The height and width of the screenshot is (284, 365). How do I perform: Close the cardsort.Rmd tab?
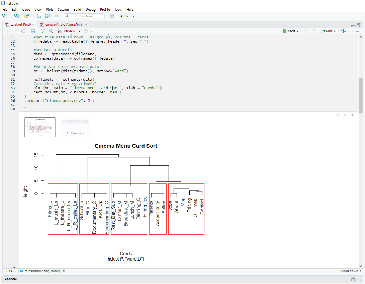point(33,25)
